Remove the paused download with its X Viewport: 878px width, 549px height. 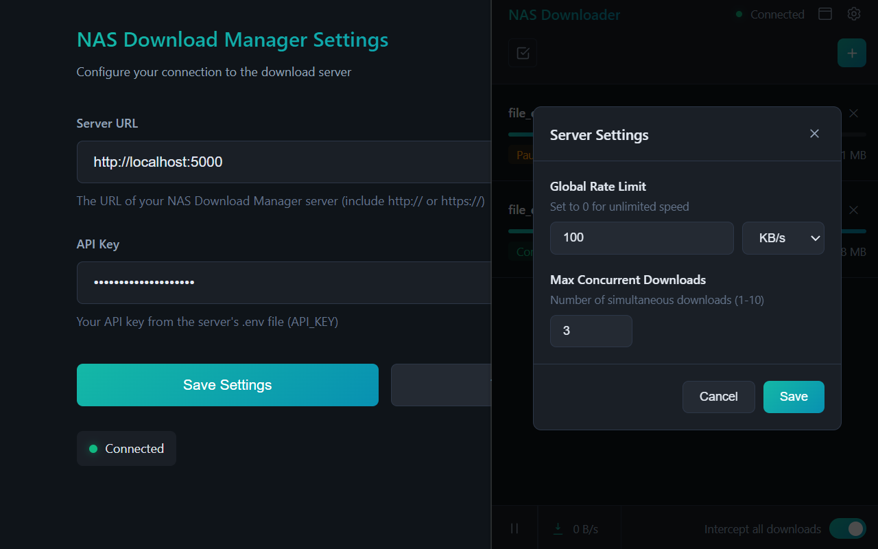pyautogui.click(x=853, y=113)
